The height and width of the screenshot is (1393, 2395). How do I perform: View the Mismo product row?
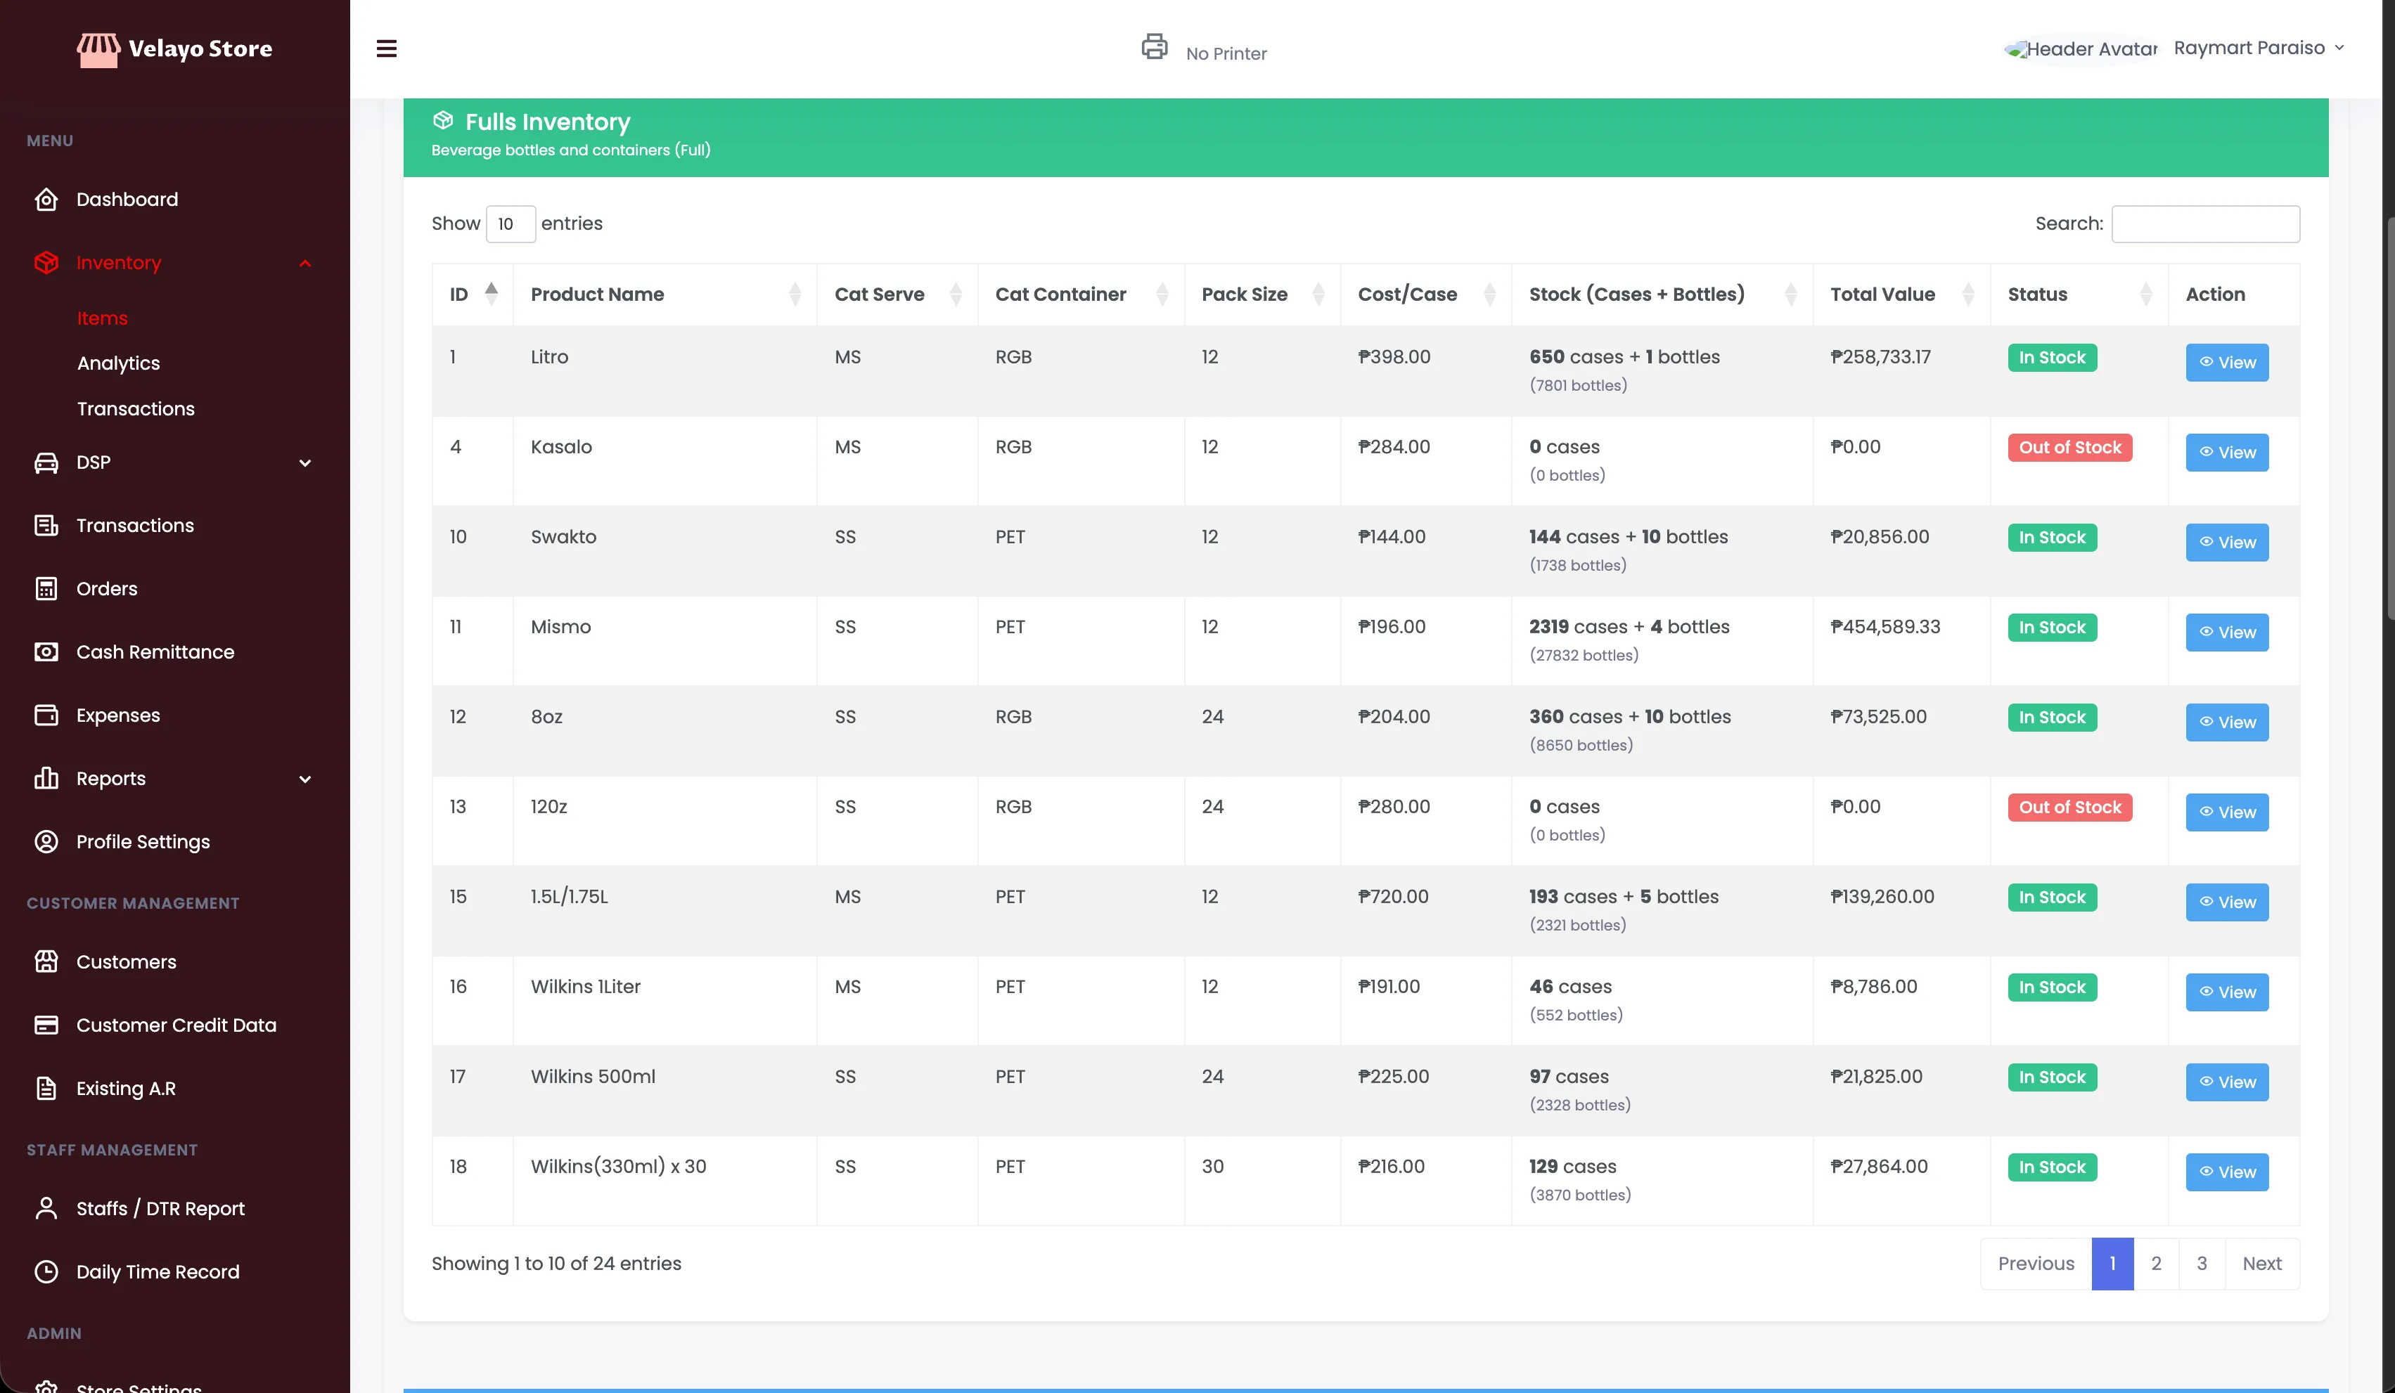[x=2227, y=632]
